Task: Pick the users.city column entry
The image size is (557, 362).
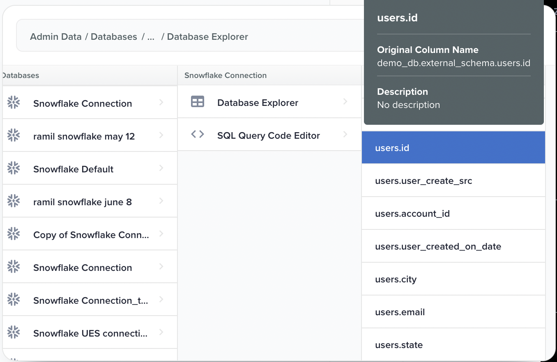Action: pos(396,280)
